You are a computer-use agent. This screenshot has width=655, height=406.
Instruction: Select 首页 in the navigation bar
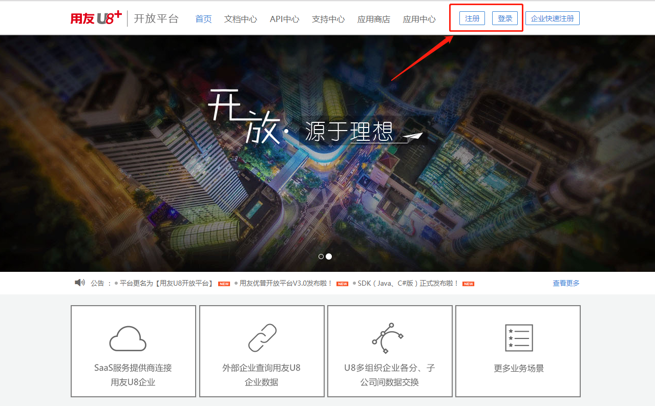(203, 18)
